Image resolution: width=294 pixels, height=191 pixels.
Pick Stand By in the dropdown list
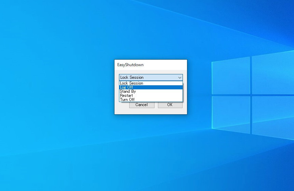coord(128,91)
